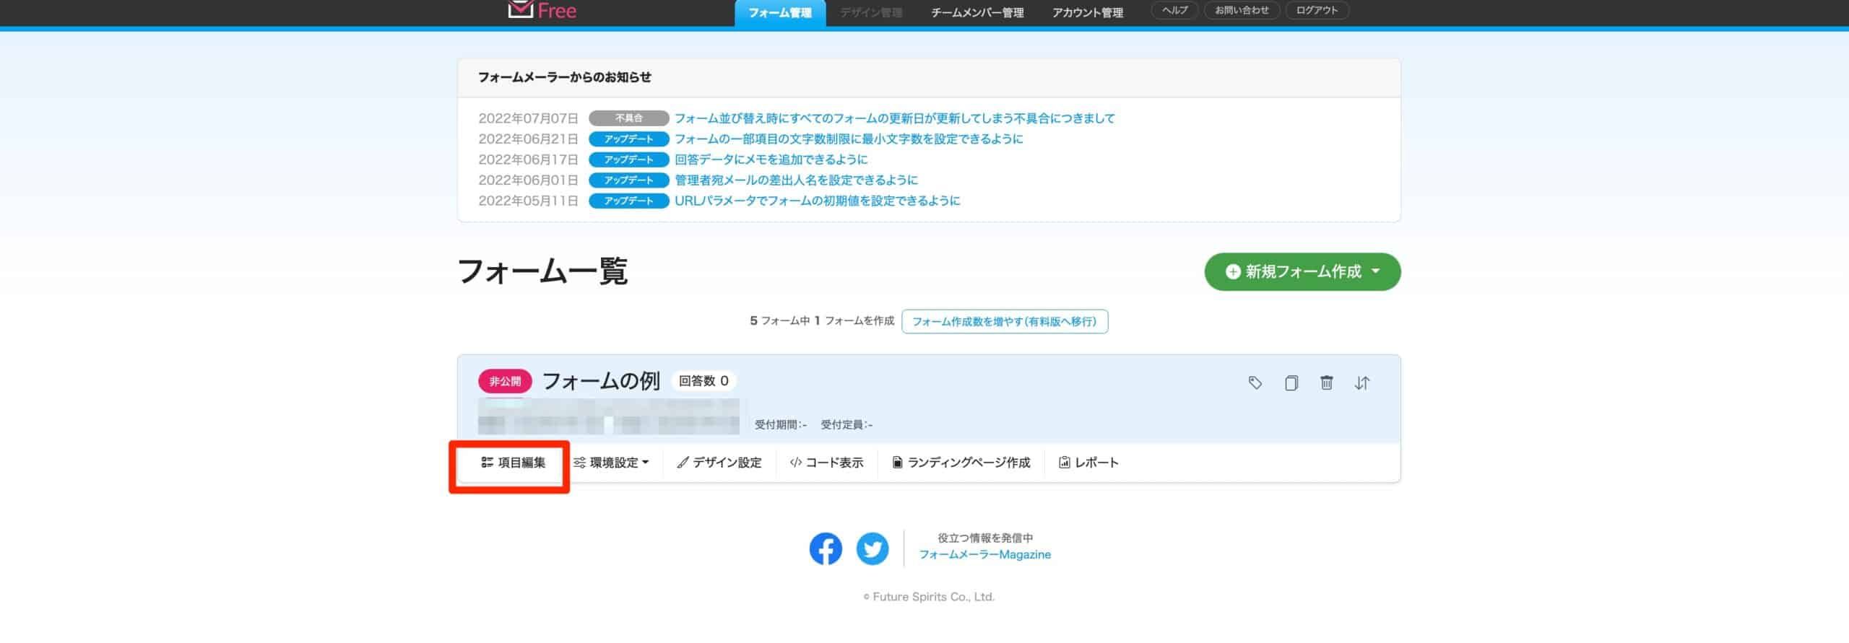Duplicate the form with the copy icon
1849x643 pixels.
point(1291,382)
